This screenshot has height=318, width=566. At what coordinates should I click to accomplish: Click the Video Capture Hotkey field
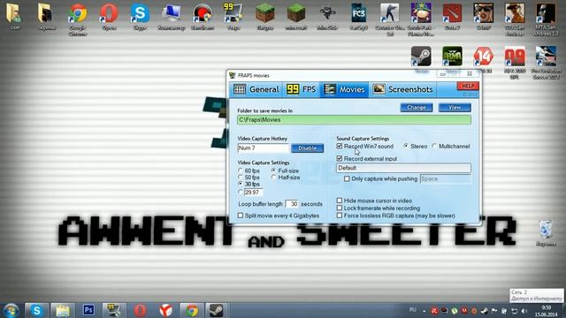[x=264, y=148]
